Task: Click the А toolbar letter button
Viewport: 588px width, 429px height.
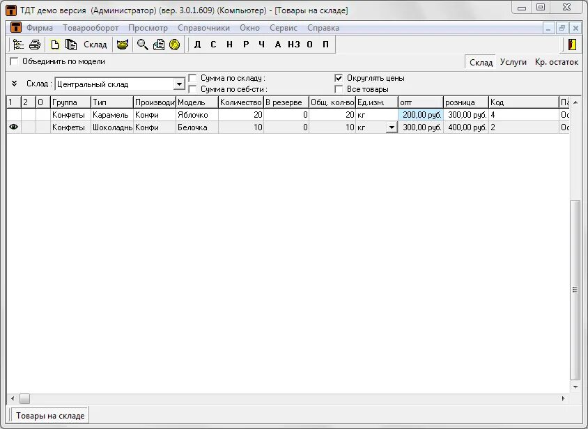Action: click(278, 45)
